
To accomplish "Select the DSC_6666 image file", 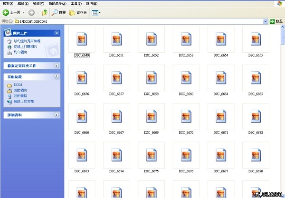I will 82,119.
